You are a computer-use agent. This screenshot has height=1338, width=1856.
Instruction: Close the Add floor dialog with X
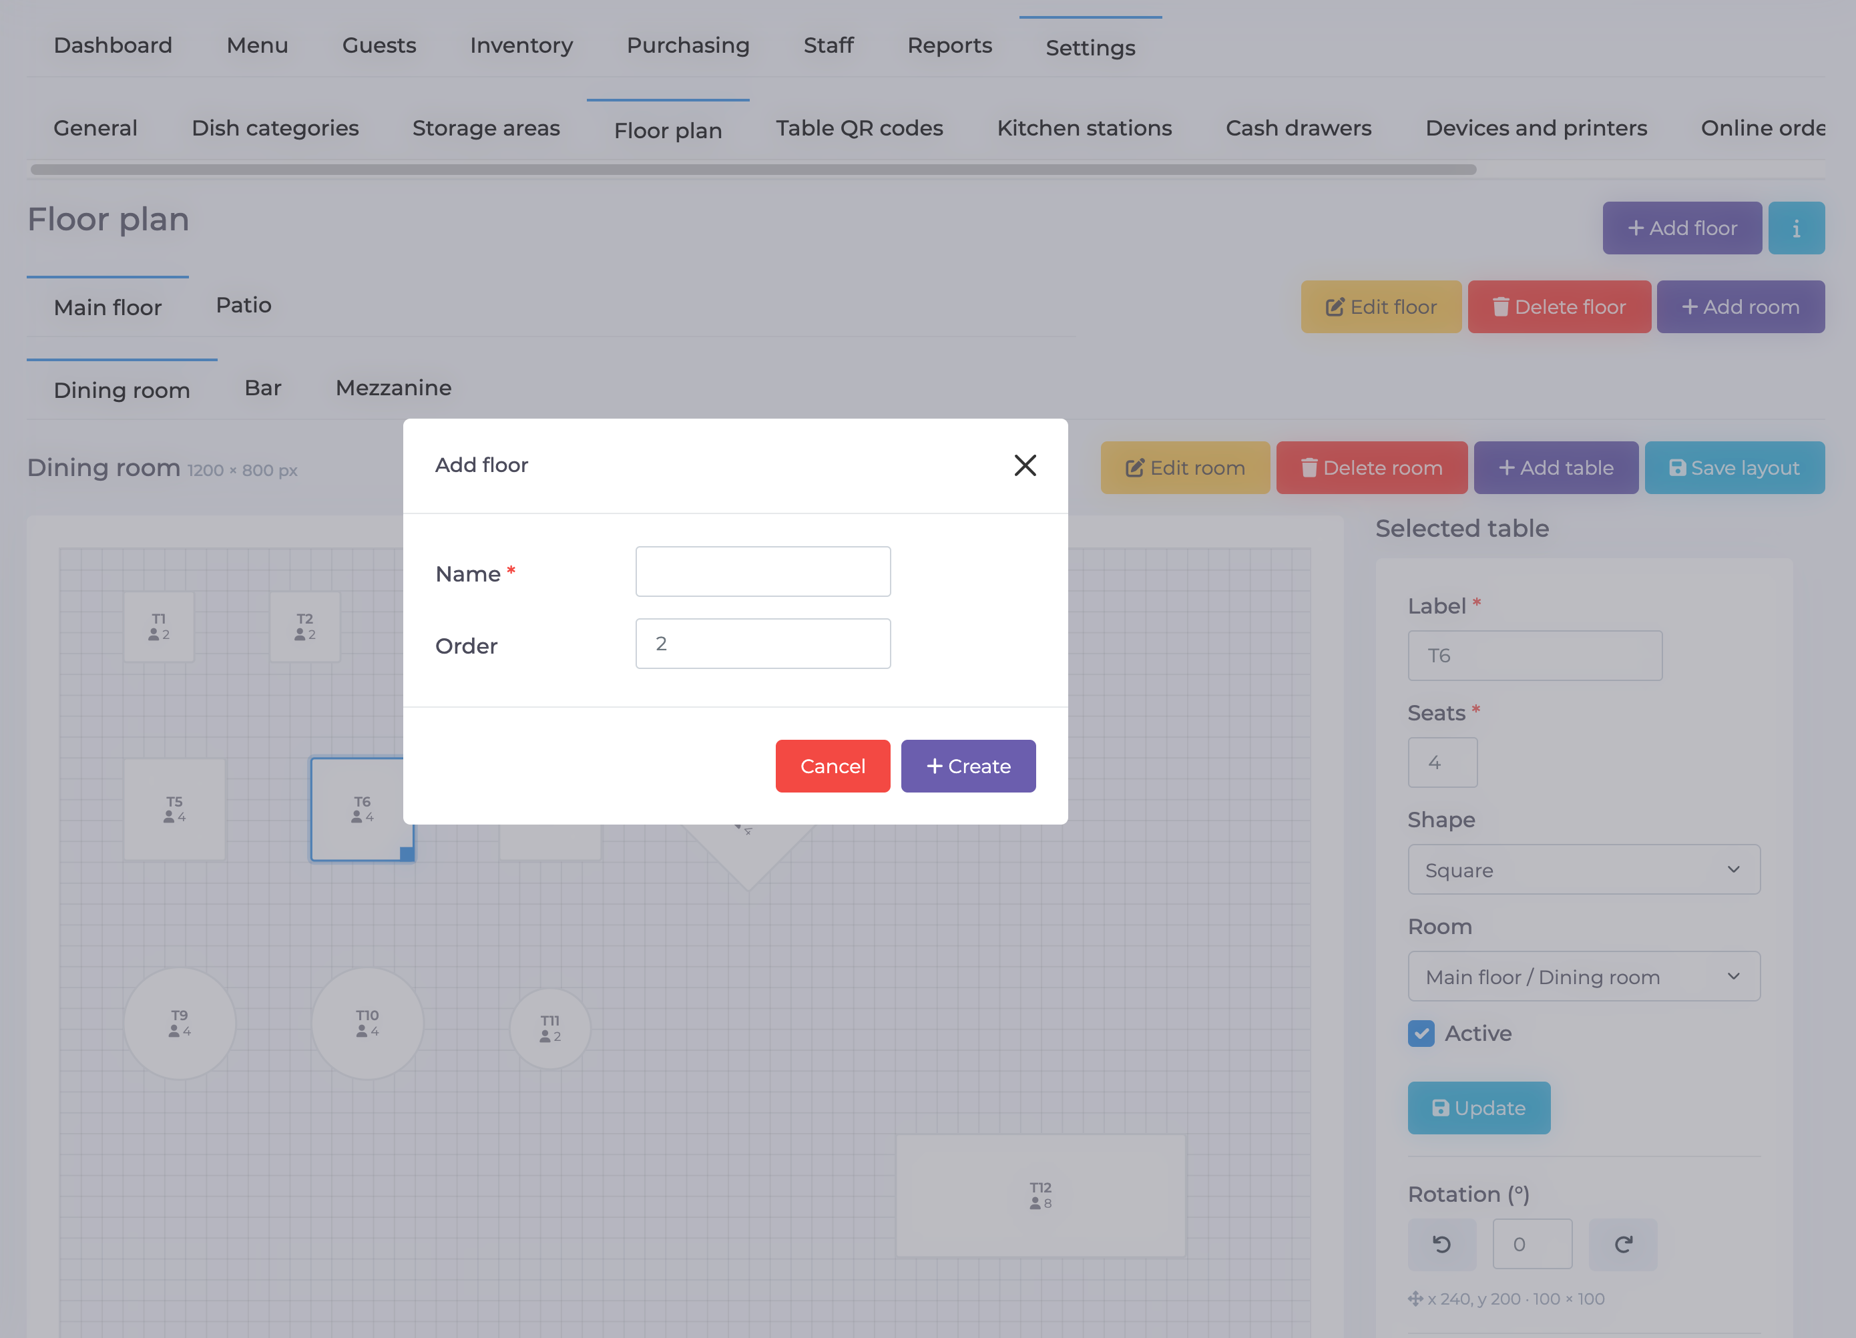pyautogui.click(x=1025, y=465)
